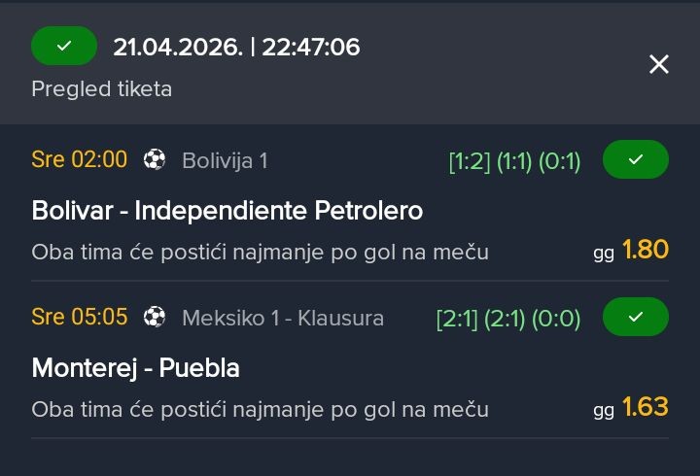Click the 1.80 odds value
The height and width of the screenshot is (476, 700).
[x=646, y=250]
